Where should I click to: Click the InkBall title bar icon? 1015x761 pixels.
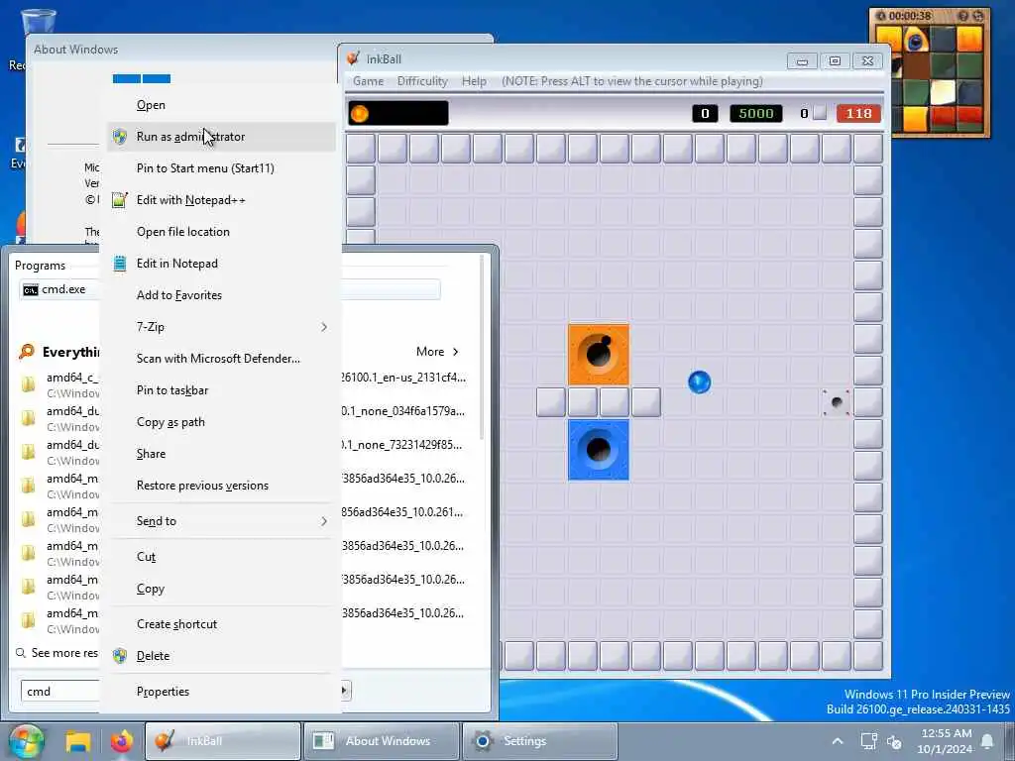coord(354,58)
